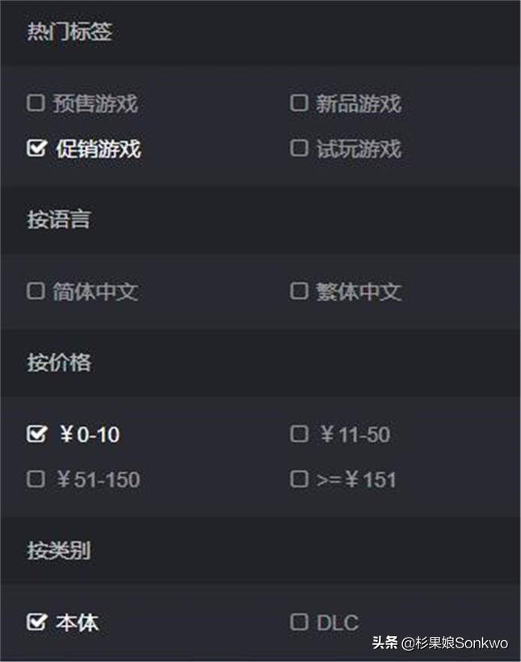Check the ¥11-50 price filter
521x662 pixels.
point(300,434)
